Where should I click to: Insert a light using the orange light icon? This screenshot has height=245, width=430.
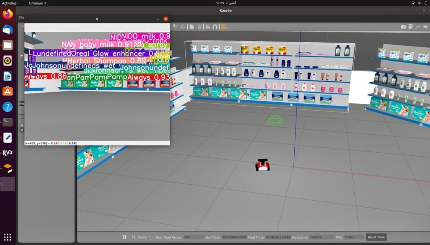(x=223, y=27)
